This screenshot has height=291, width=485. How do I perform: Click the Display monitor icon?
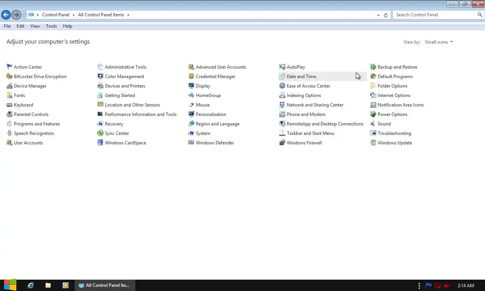(191, 86)
